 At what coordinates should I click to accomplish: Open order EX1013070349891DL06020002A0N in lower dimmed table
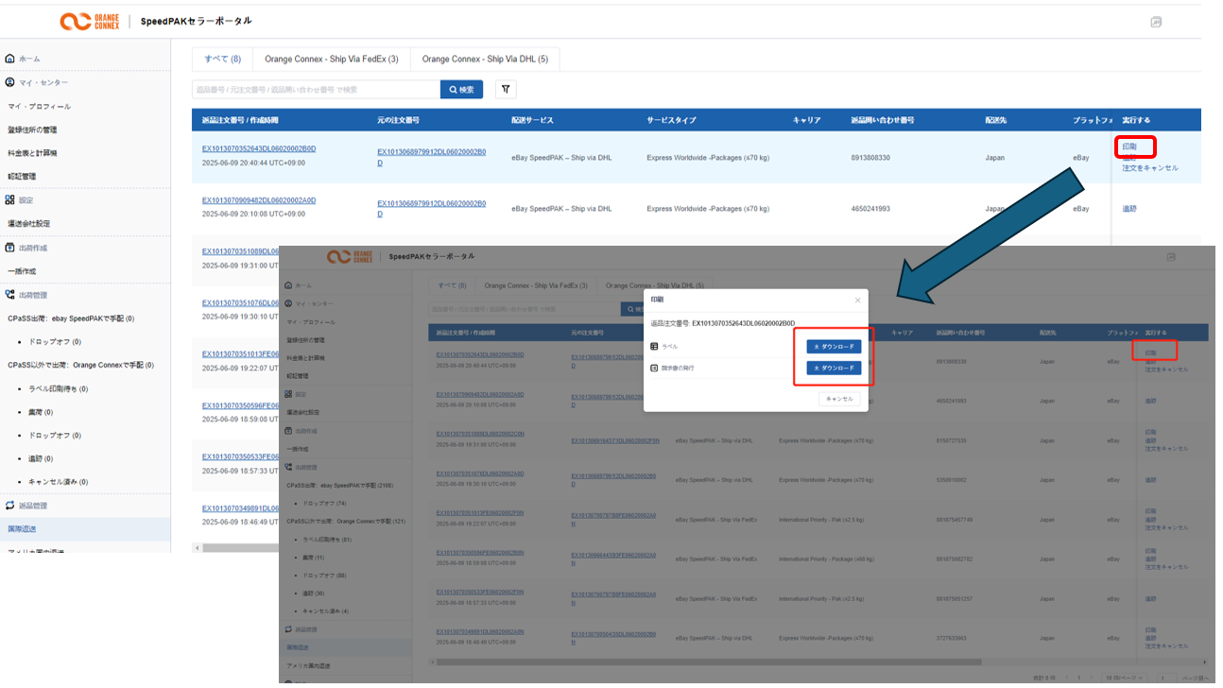(480, 631)
